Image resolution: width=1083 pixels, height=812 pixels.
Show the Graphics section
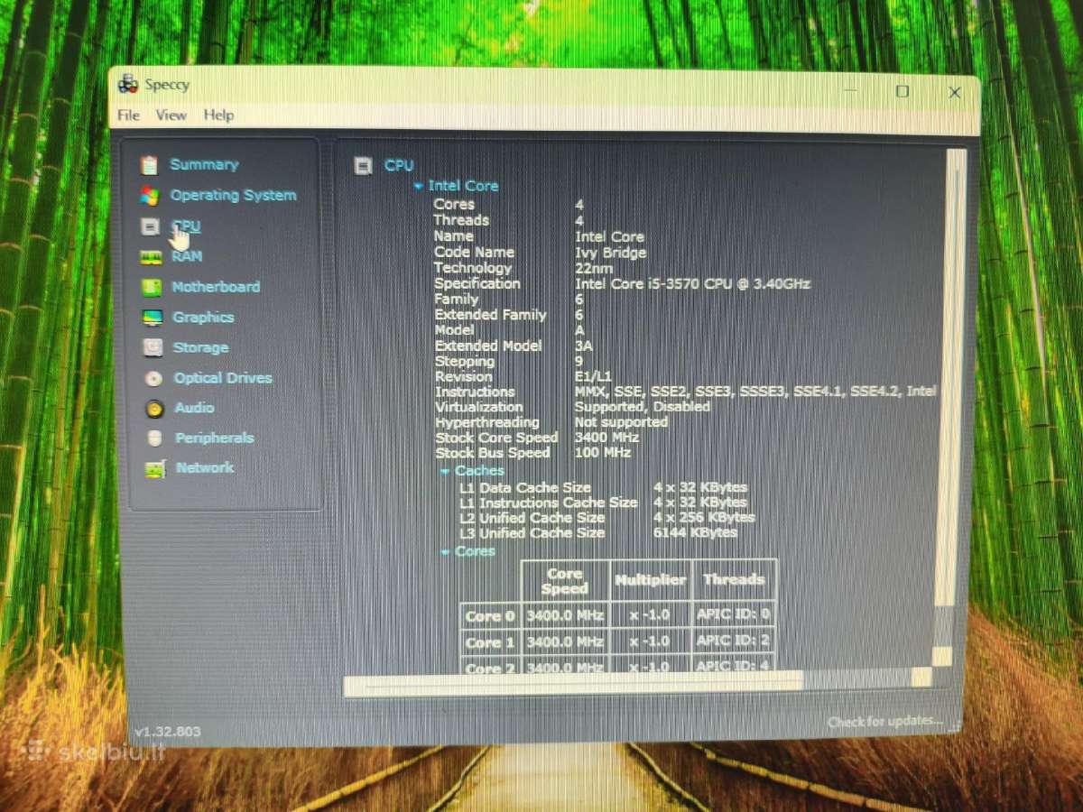coord(203,318)
